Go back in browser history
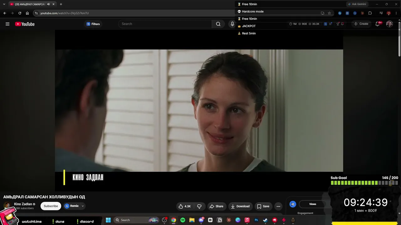The width and height of the screenshot is (401, 225). pyautogui.click(x=5, y=13)
